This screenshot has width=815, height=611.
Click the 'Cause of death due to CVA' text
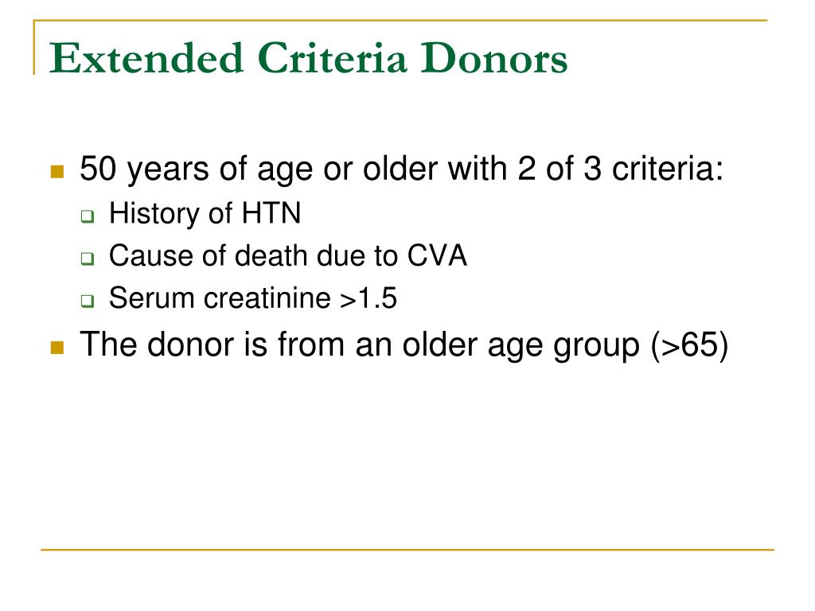pos(288,255)
